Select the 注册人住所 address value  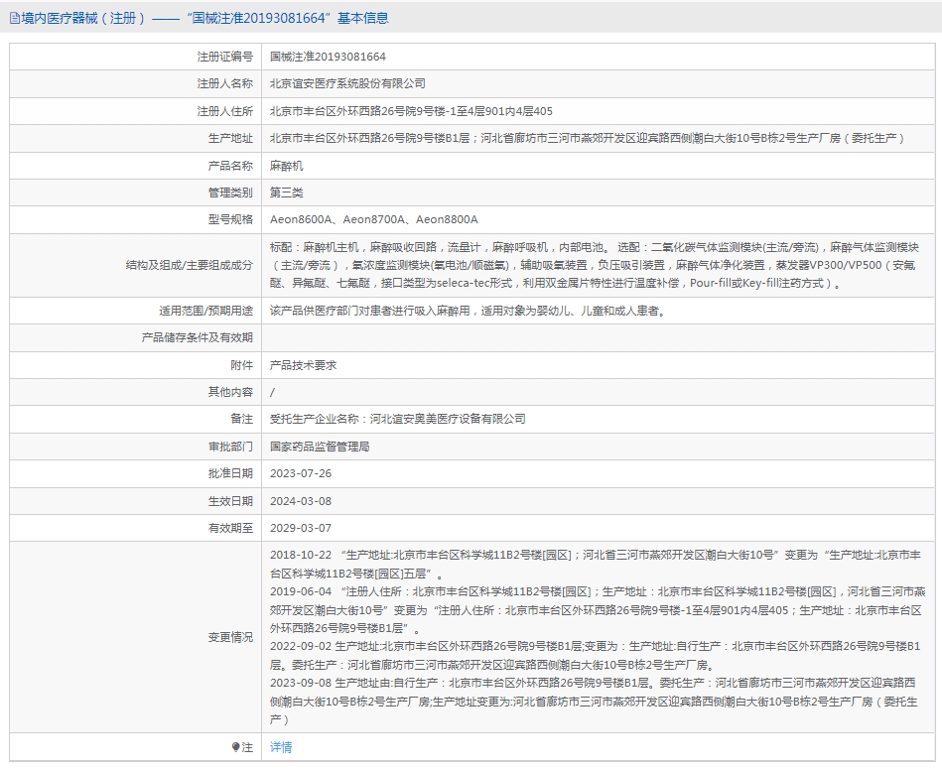(x=411, y=111)
